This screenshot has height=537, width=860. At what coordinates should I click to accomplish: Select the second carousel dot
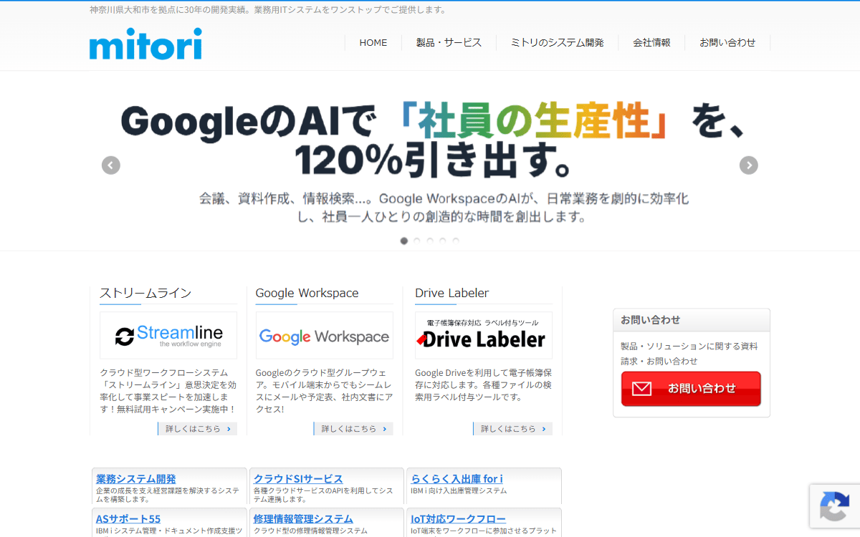417,241
